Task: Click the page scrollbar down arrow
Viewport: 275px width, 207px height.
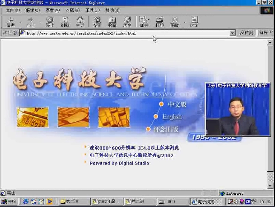Action: click(x=270, y=185)
